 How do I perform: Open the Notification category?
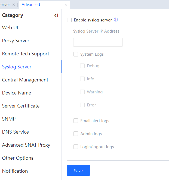coord(15,171)
